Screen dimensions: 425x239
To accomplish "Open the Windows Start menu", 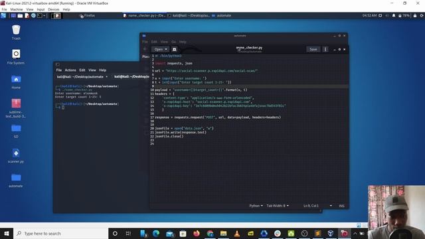I will (7, 233).
